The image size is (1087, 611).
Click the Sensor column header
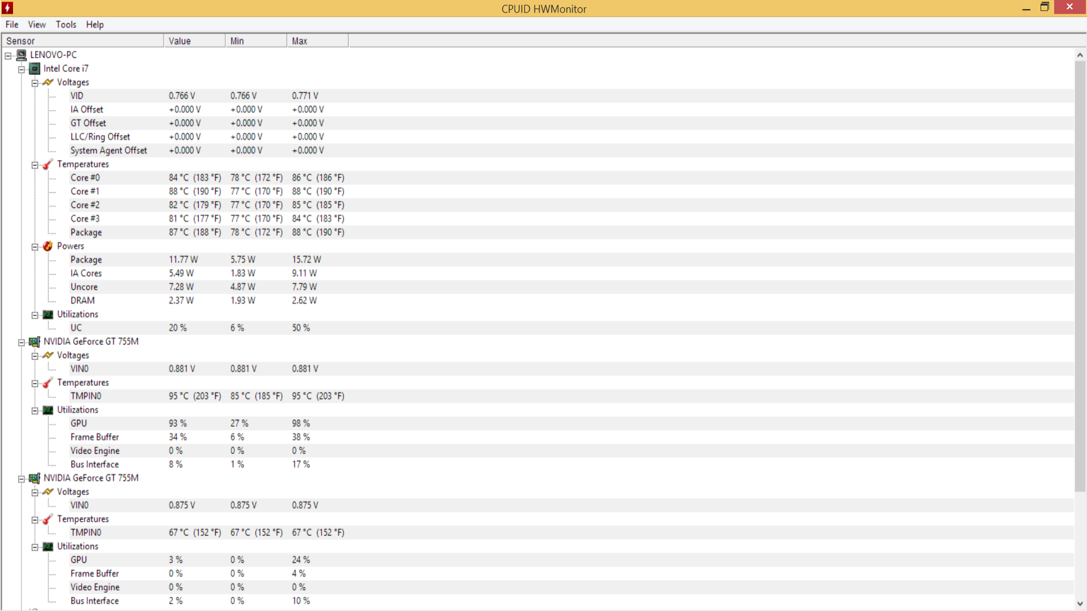click(83, 41)
